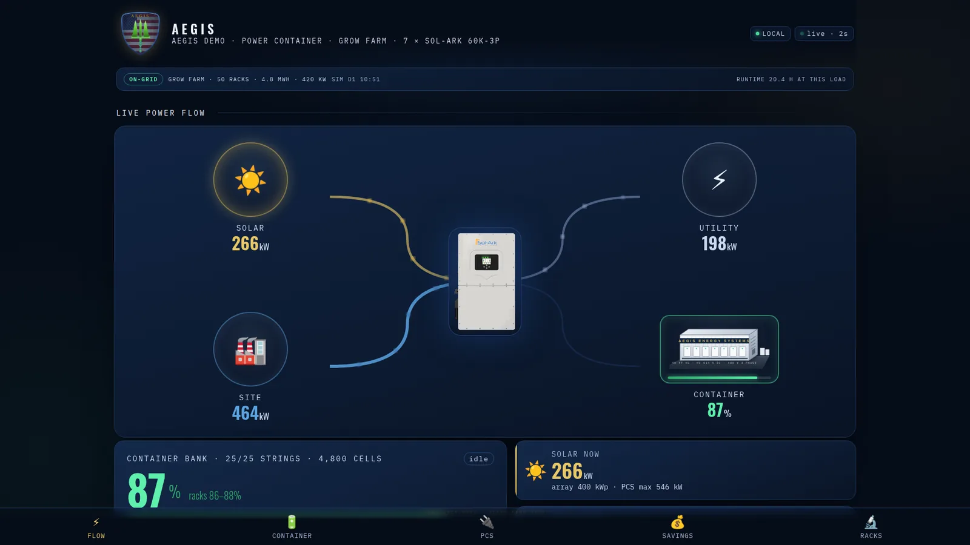Click the AEGIS DEMO subtitle line
Screen dimensions: 970x545
pos(335,41)
